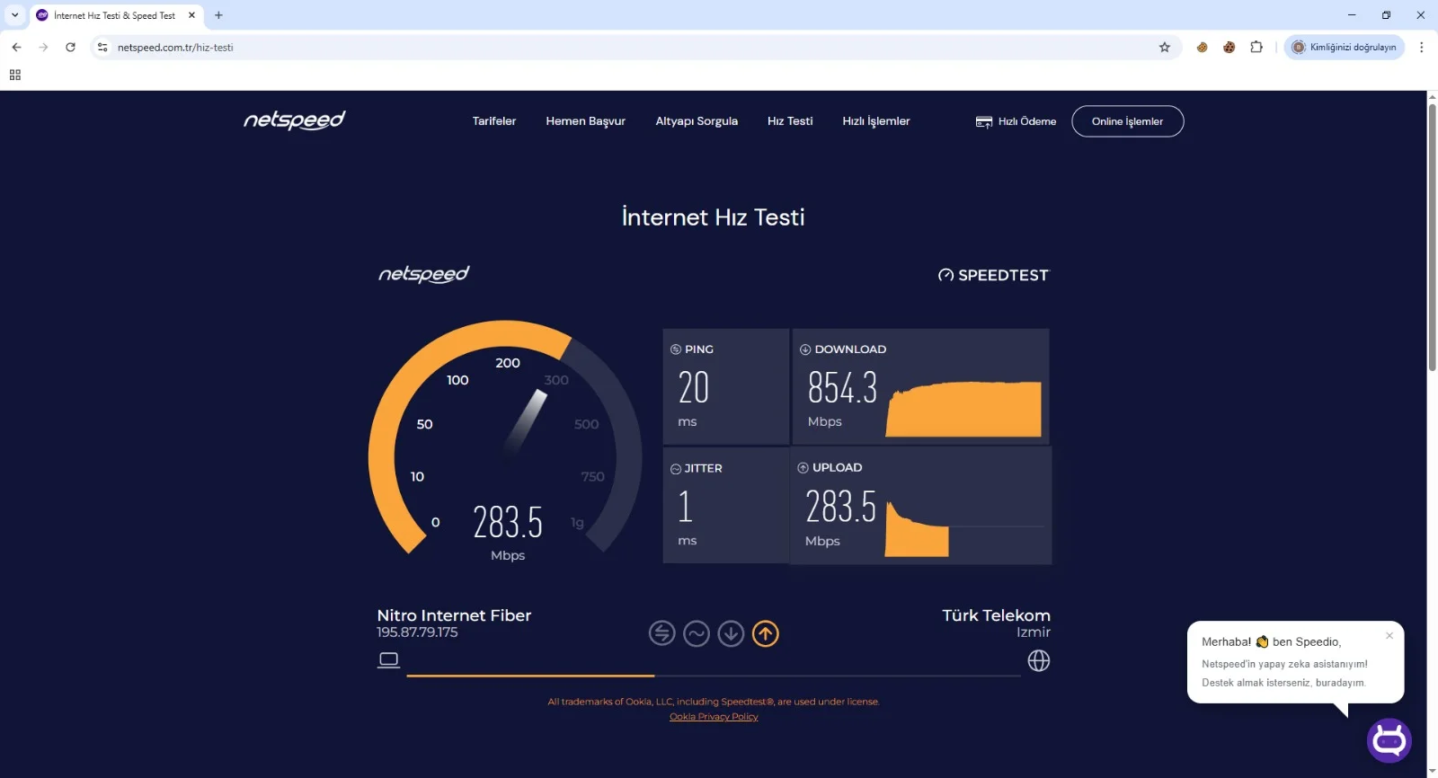
Task: Open the Chrome three-dot menu
Action: pos(1421,48)
